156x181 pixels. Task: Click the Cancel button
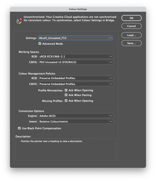131,26
